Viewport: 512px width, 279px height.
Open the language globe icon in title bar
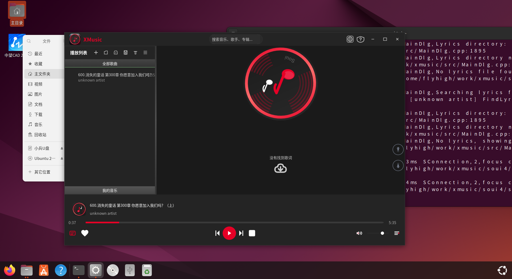click(350, 39)
